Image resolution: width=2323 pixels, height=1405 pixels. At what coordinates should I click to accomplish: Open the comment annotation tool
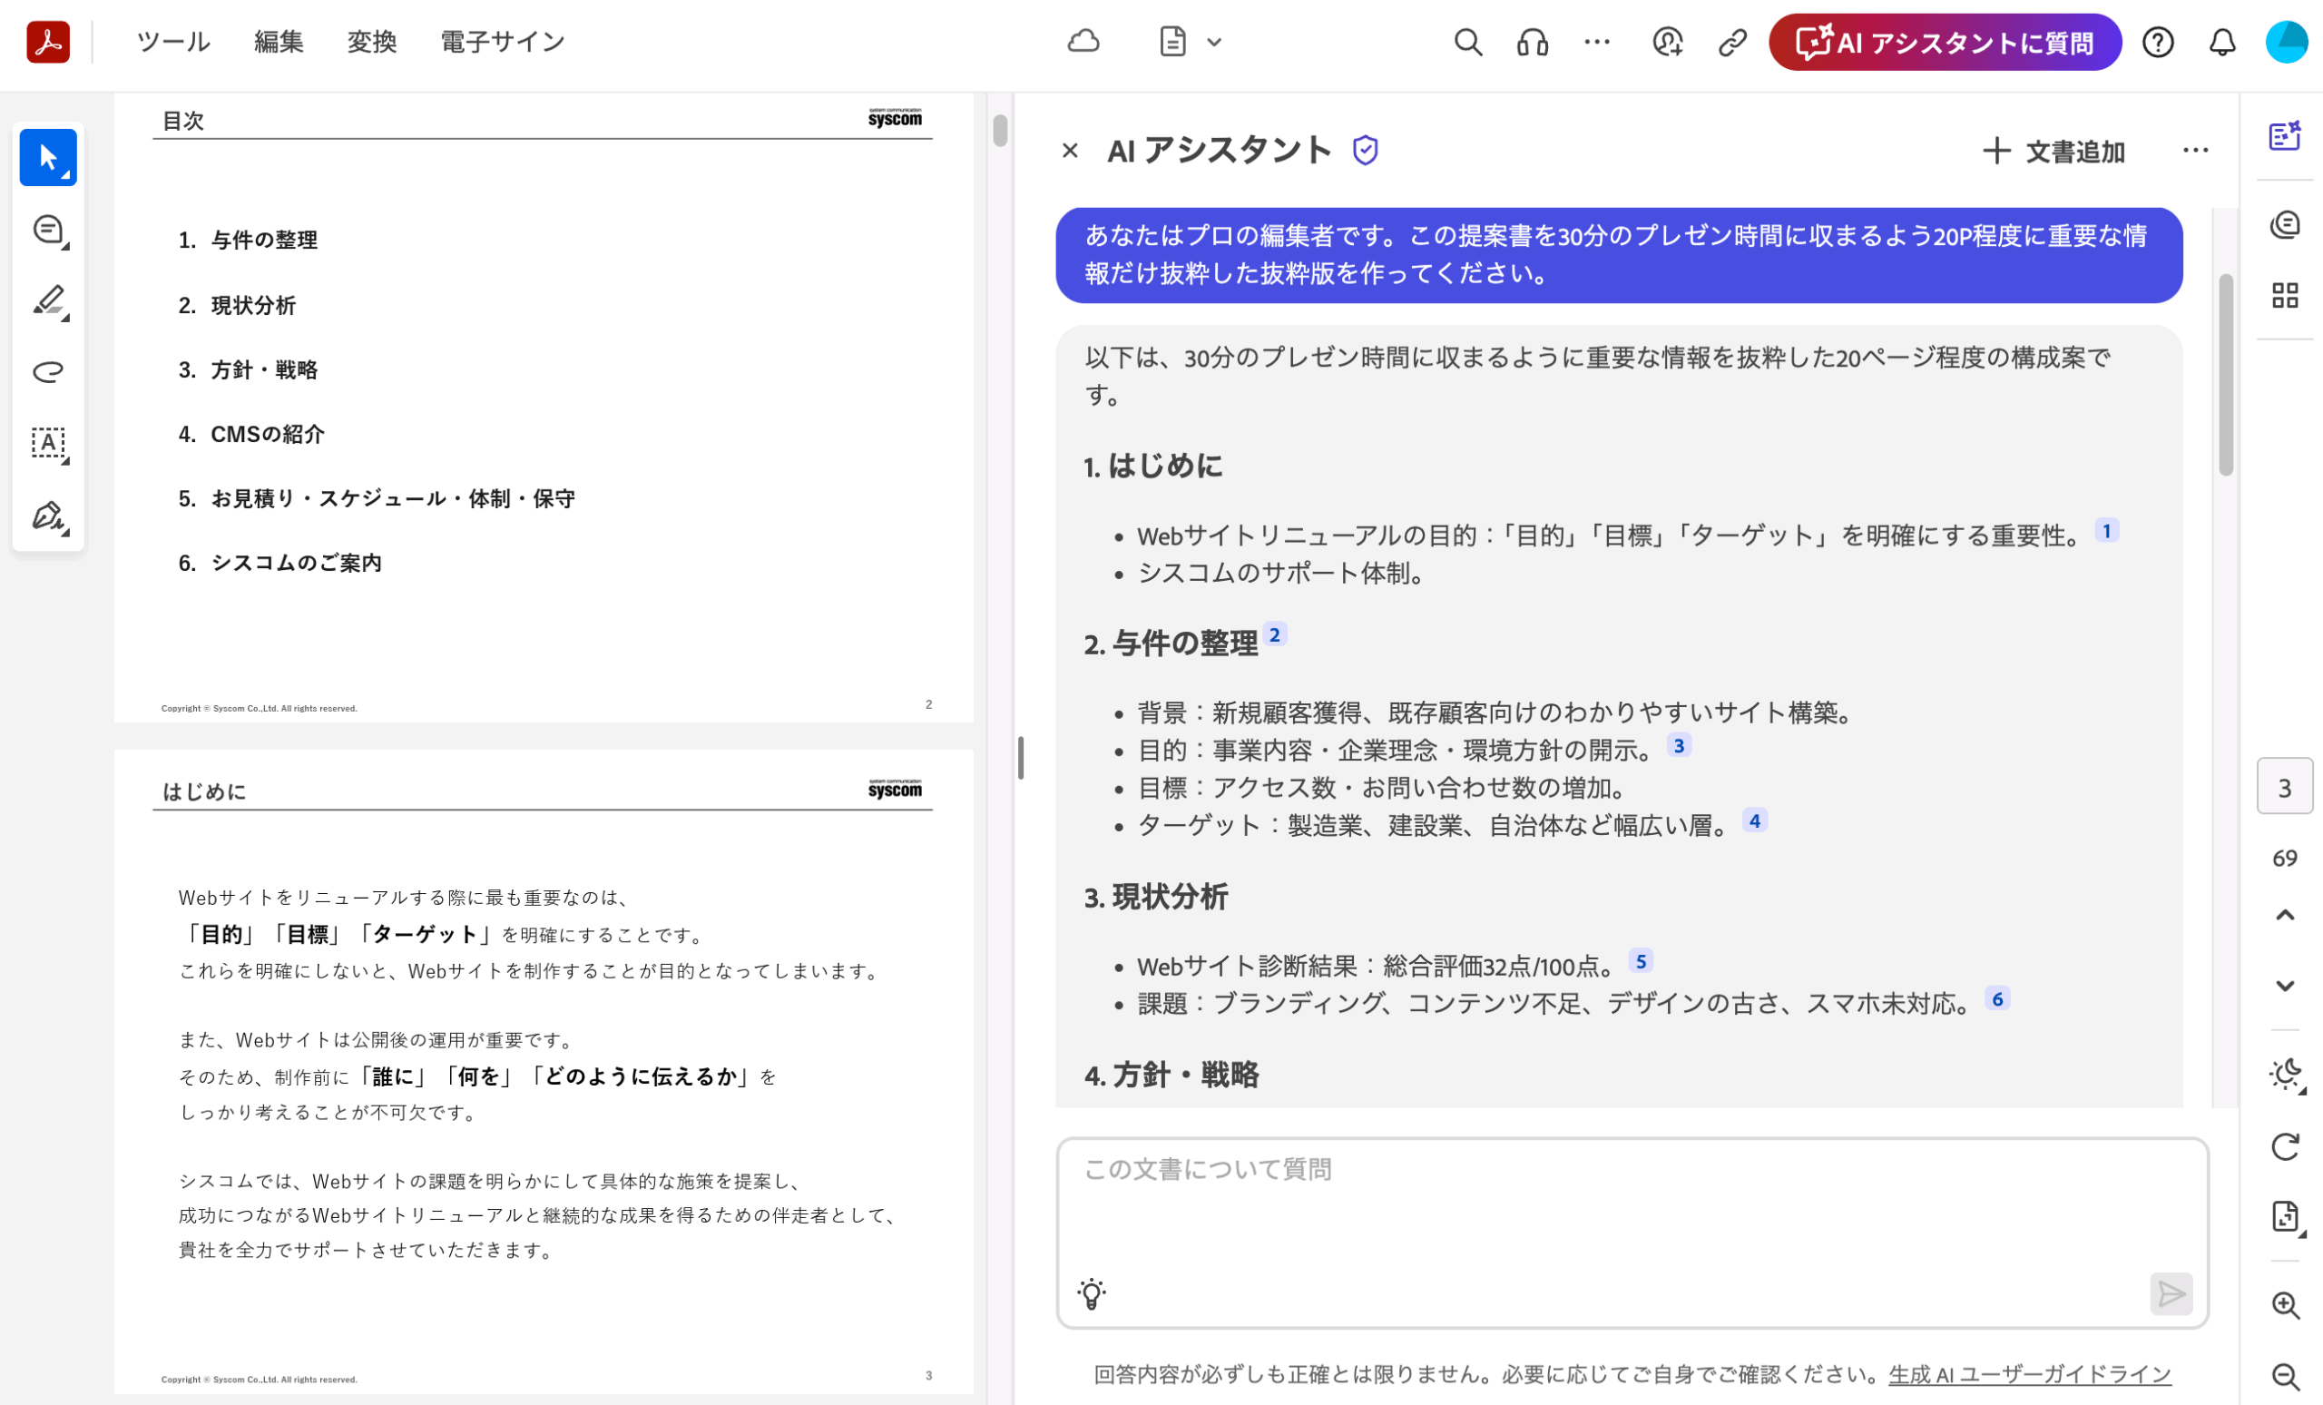coord(47,229)
